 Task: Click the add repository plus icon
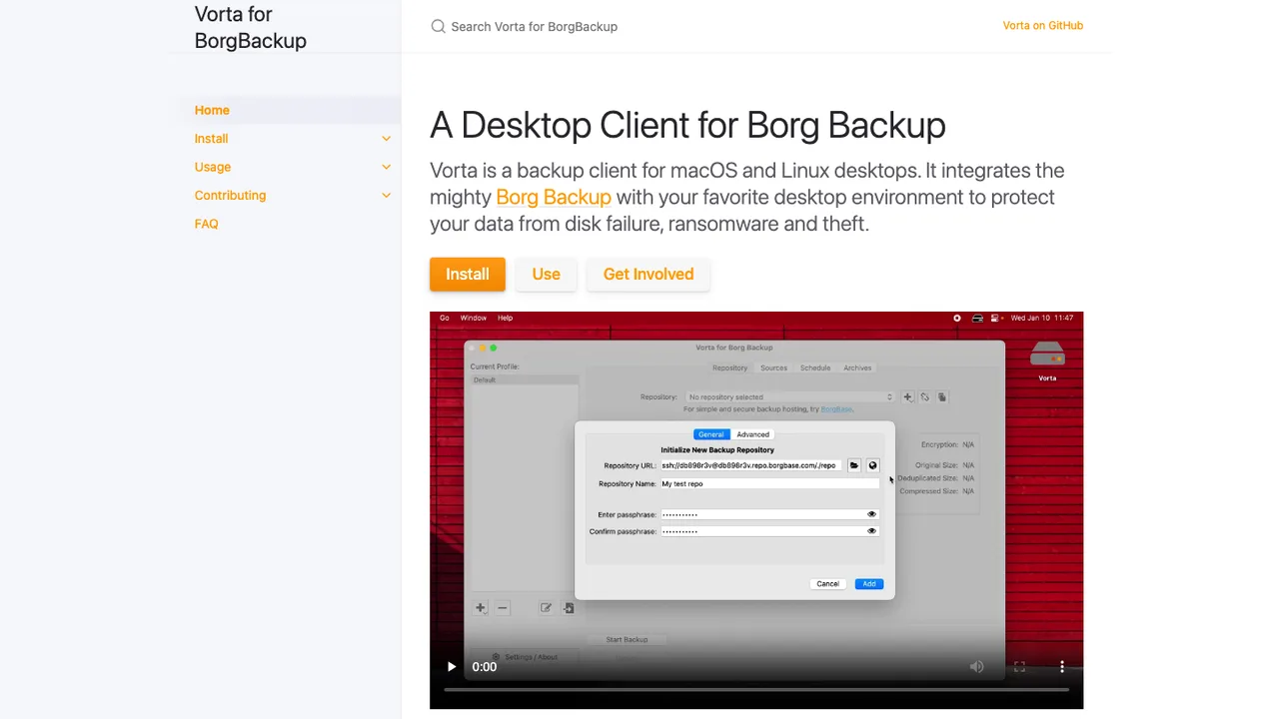(907, 397)
